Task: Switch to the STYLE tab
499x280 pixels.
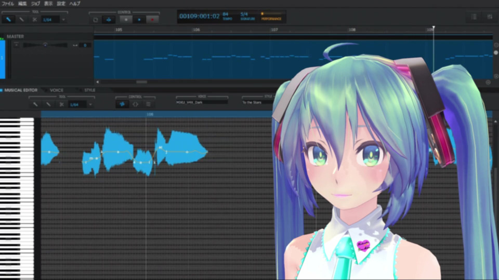Action: point(90,90)
